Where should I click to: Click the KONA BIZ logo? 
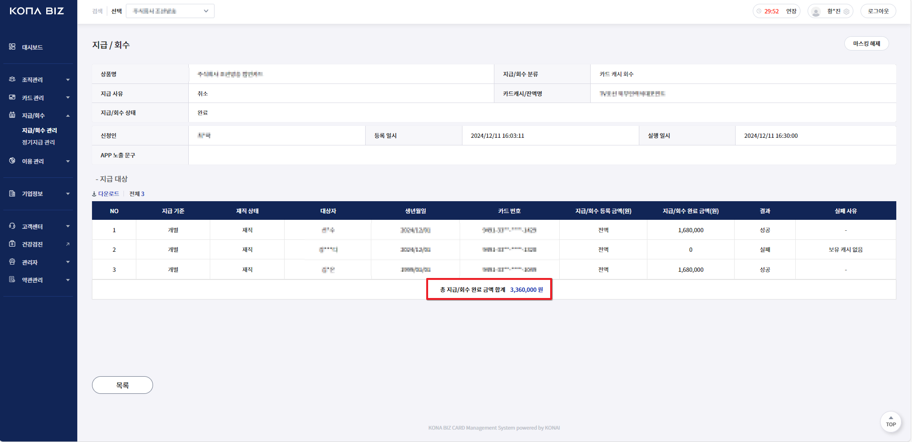pos(37,11)
